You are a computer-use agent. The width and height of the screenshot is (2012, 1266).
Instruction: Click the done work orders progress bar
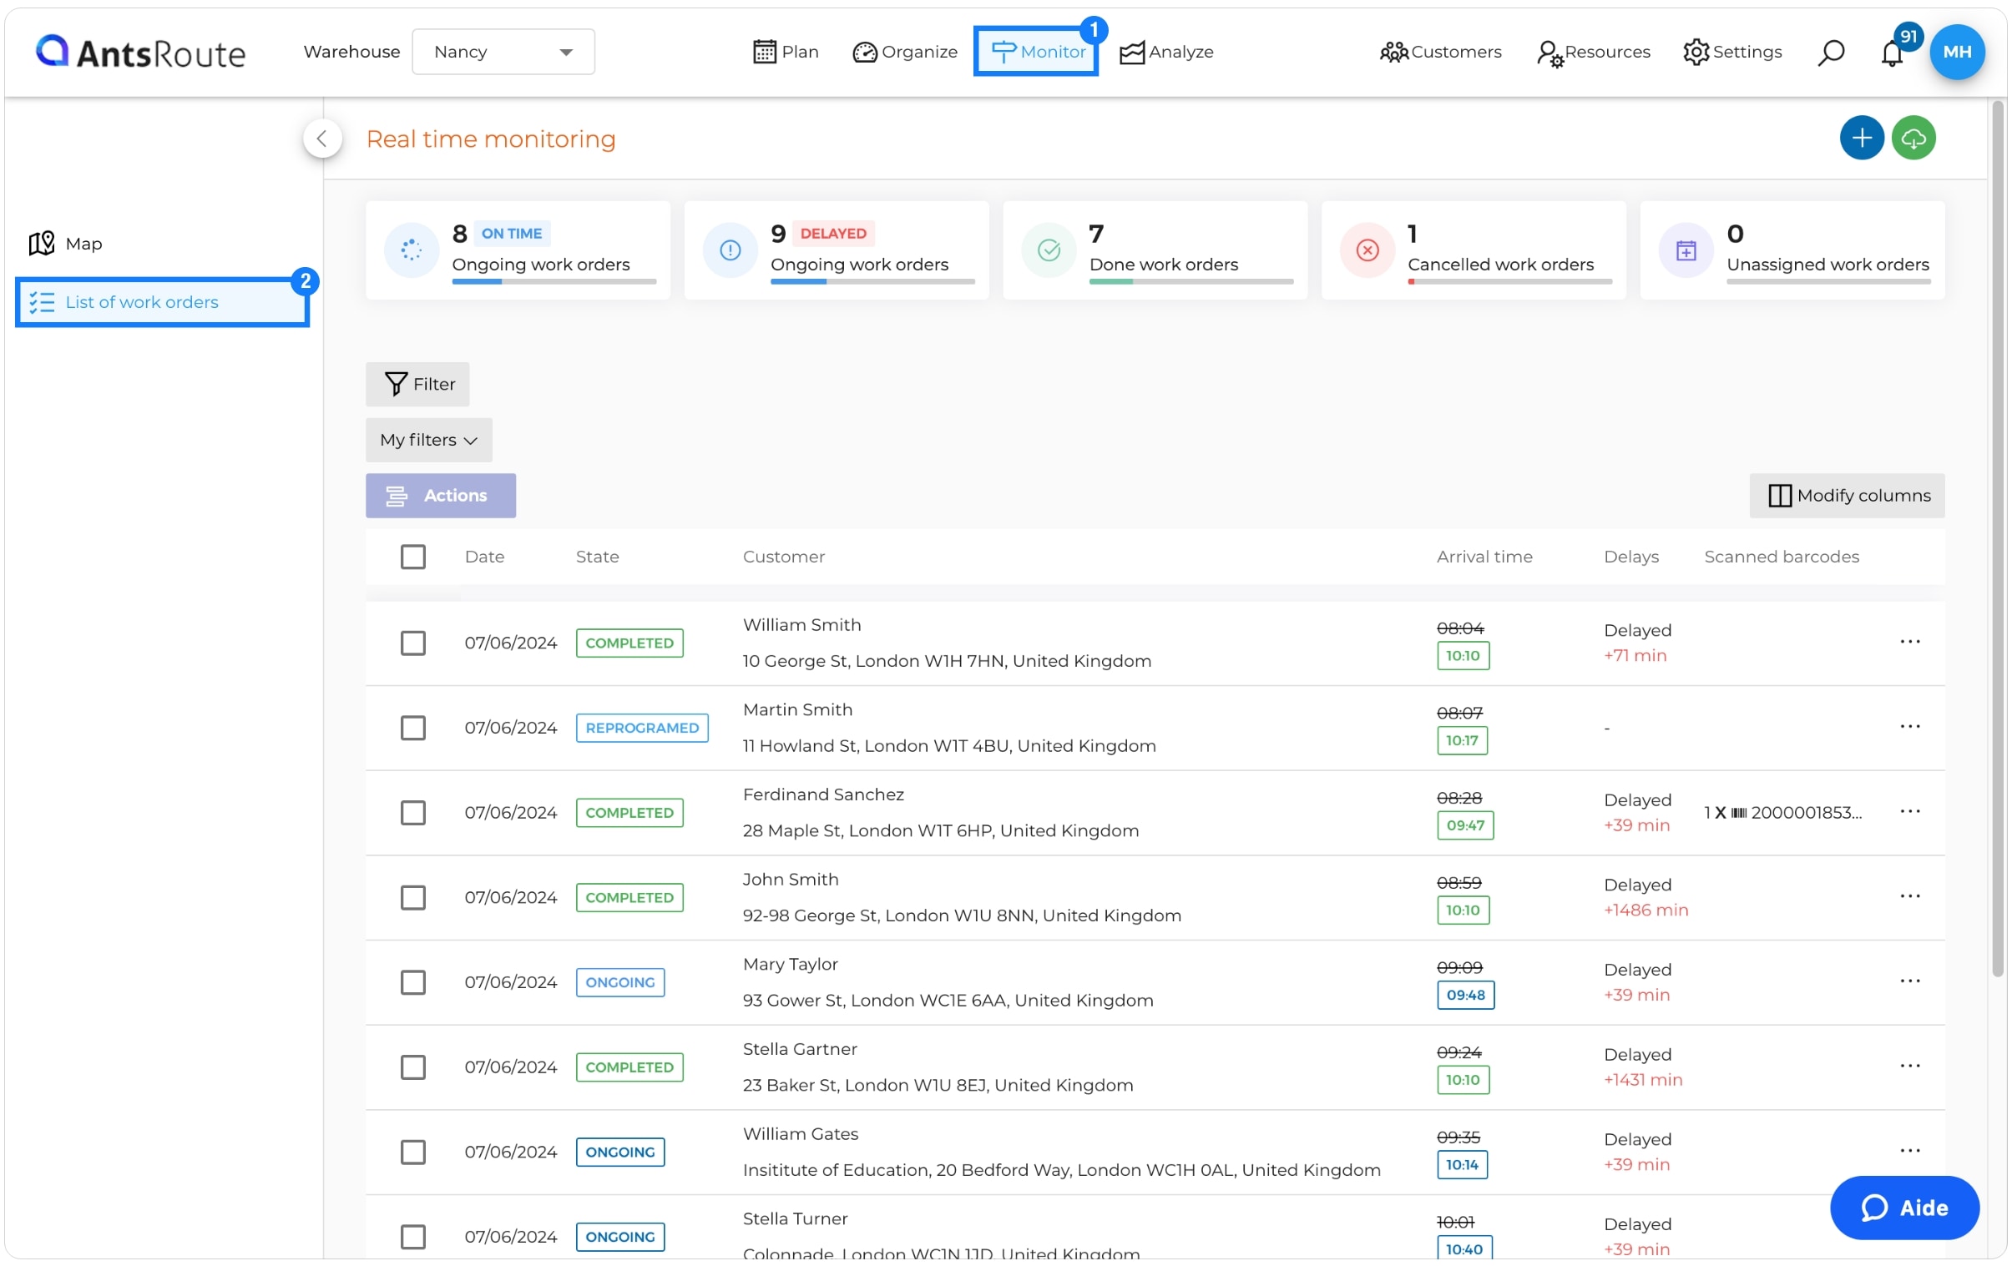(x=1191, y=281)
